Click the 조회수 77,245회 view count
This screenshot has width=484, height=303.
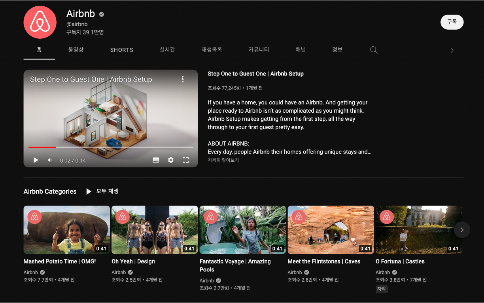tap(224, 88)
